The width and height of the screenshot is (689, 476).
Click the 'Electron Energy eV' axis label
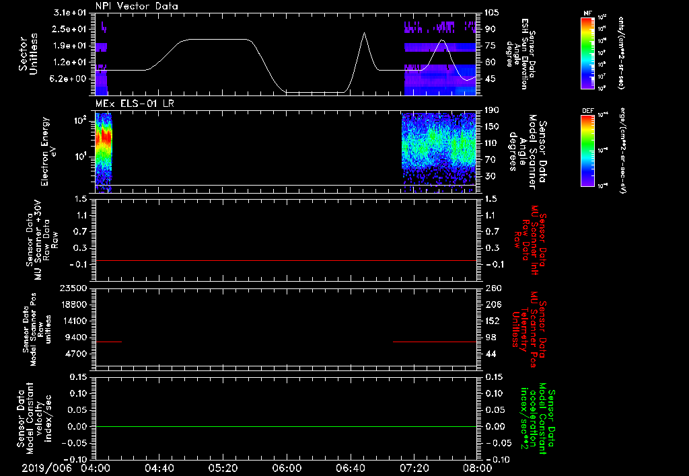tap(48, 151)
